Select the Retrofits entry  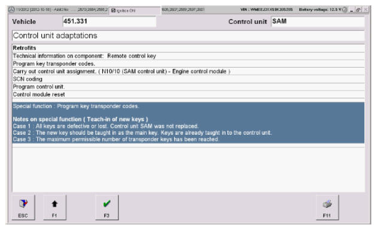(188, 48)
